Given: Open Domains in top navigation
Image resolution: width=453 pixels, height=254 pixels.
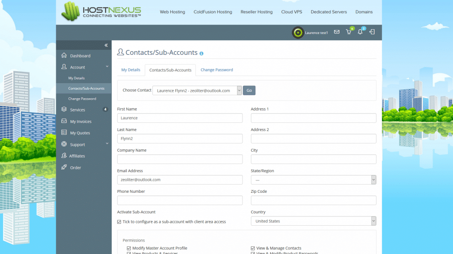Looking at the screenshot, I should click(364, 12).
